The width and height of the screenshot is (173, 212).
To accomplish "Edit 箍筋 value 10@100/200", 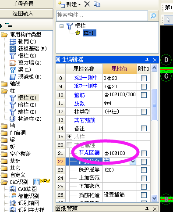I will point(120,95).
